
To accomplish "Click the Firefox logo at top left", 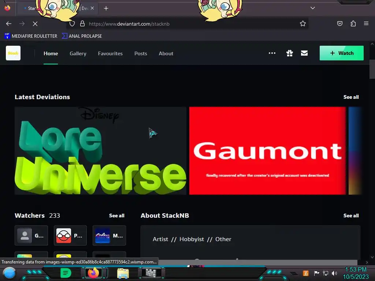I will (7, 8).
